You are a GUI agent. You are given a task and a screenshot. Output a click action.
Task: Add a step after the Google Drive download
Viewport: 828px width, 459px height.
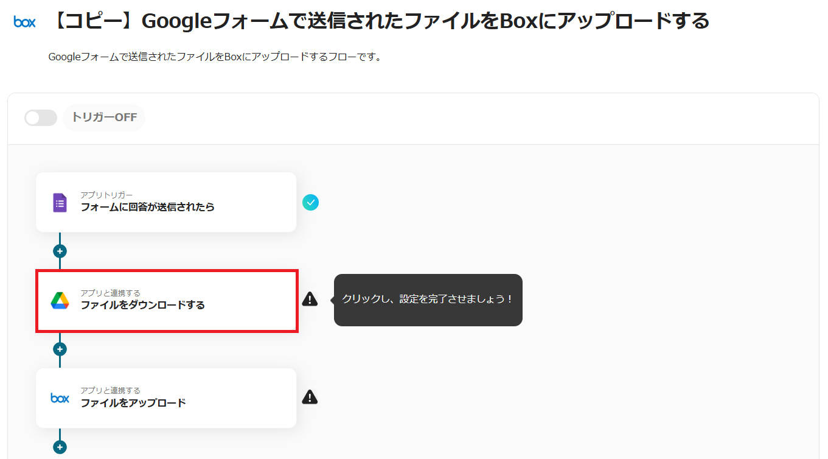(60, 349)
